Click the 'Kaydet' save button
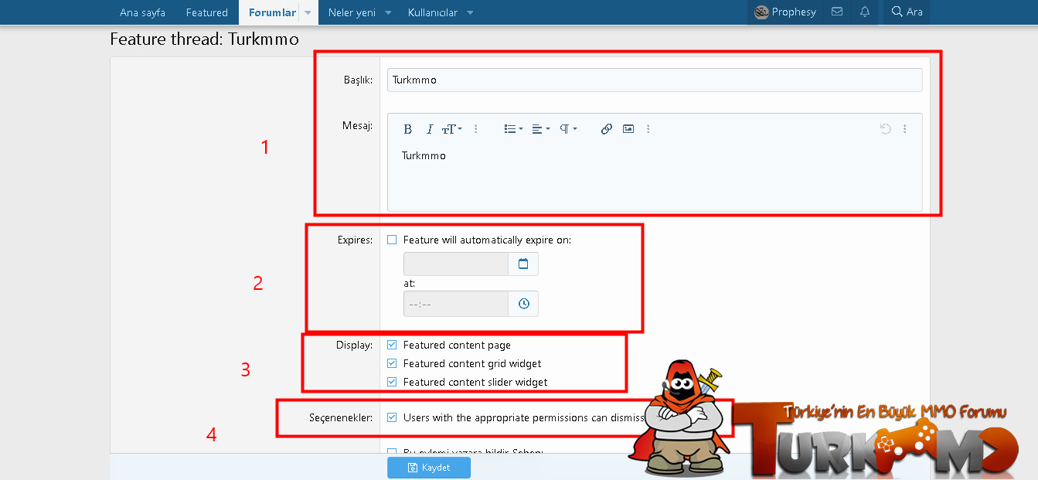This screenshot has width=1038, height=480. 429,468
